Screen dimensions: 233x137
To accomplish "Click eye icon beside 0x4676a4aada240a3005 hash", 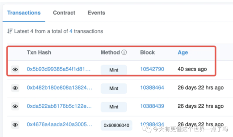I will [x=15, y=125].
